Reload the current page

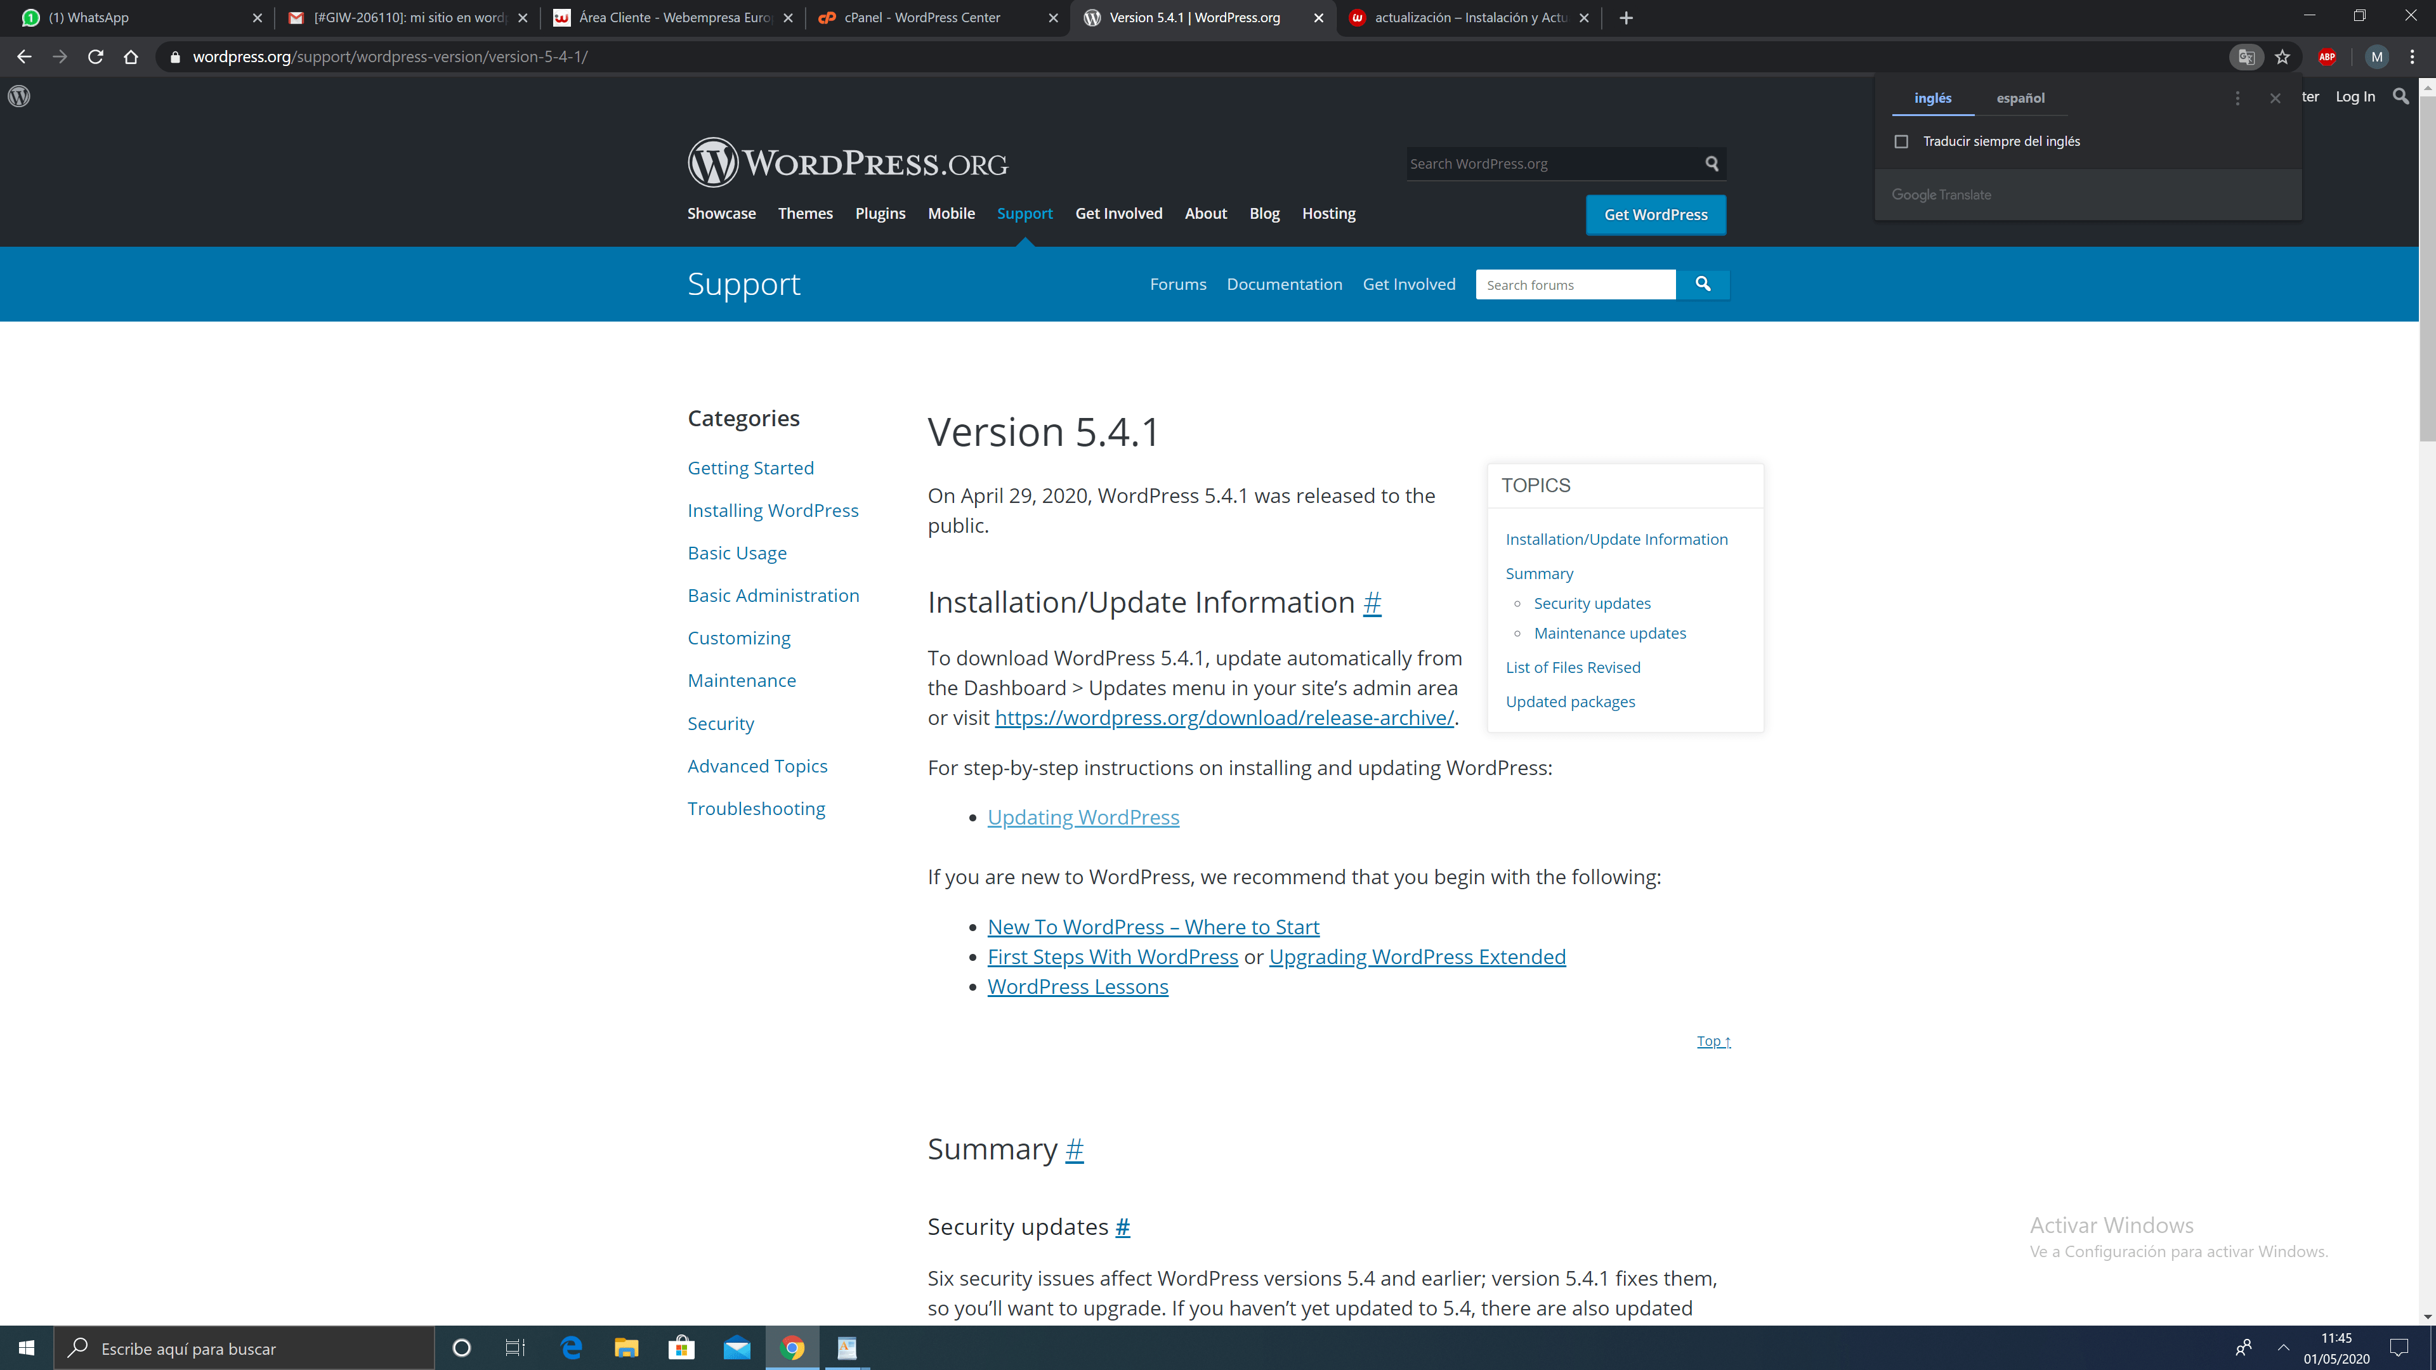tap(96, 56)
